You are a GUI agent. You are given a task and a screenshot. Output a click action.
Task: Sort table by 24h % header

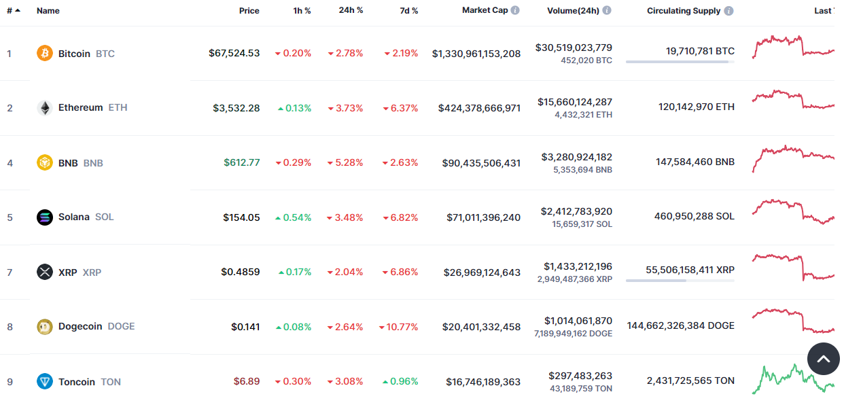click(351, 11)
